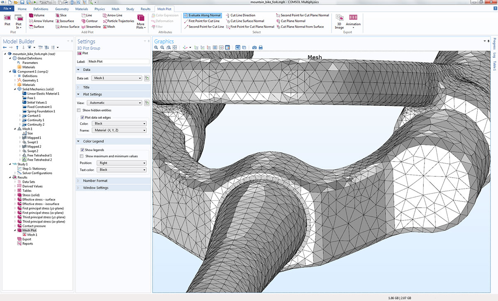This screenshot has width=498, height=301.
Task: Open the legend Position dropdown
Action: pos(122,163)
